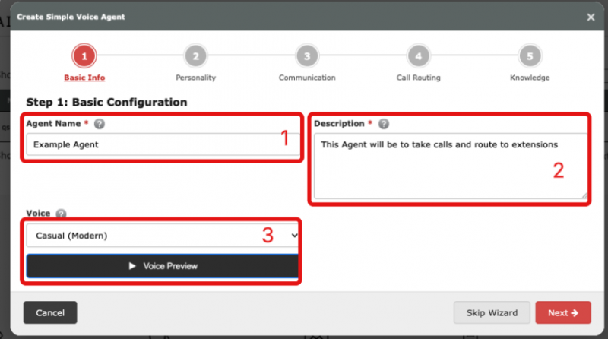The height and width of the screenshot is (339, 608).
Task: Click the Description text area
Action: pos(451,166)
